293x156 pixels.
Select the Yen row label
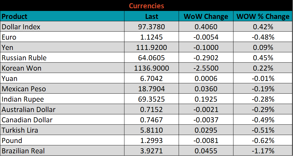point(7,48)
